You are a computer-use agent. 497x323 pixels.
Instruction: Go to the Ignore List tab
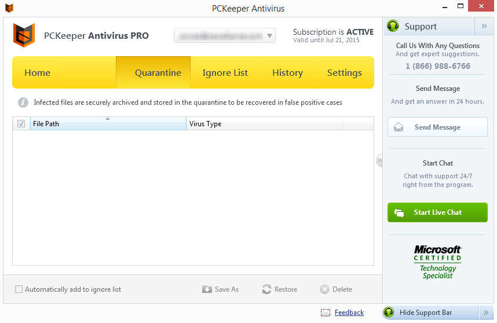point(225,72)
